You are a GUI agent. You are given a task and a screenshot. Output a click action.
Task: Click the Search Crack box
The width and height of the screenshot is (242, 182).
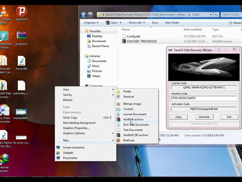pyautogui.click(x=231, y=15)
